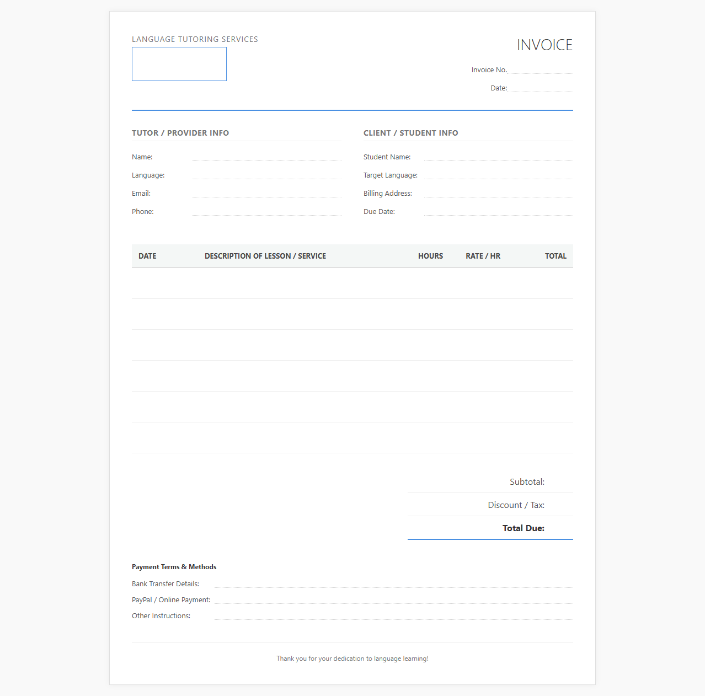Click the tutor Phone field line

[x=267, y=211]
